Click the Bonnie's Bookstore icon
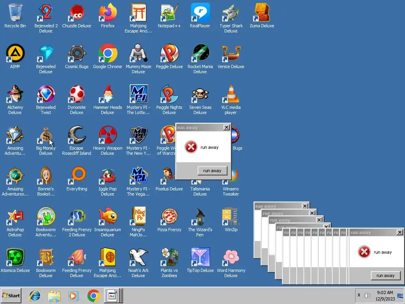Viewport: 405px width, 304px height. [46, 176]
